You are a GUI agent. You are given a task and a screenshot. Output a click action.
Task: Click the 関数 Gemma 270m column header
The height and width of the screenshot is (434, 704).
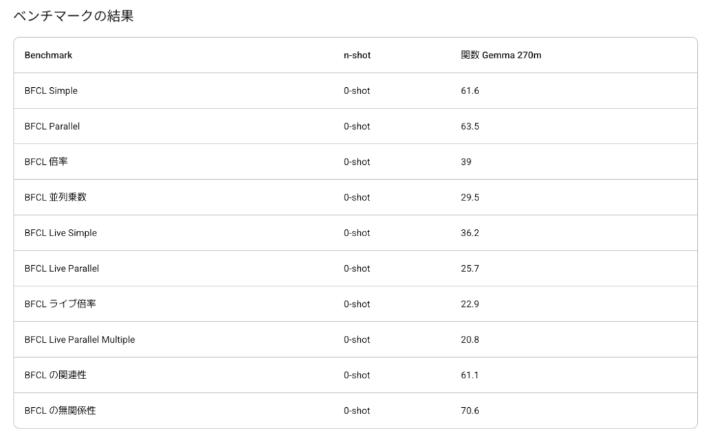(x=501, y=56)
